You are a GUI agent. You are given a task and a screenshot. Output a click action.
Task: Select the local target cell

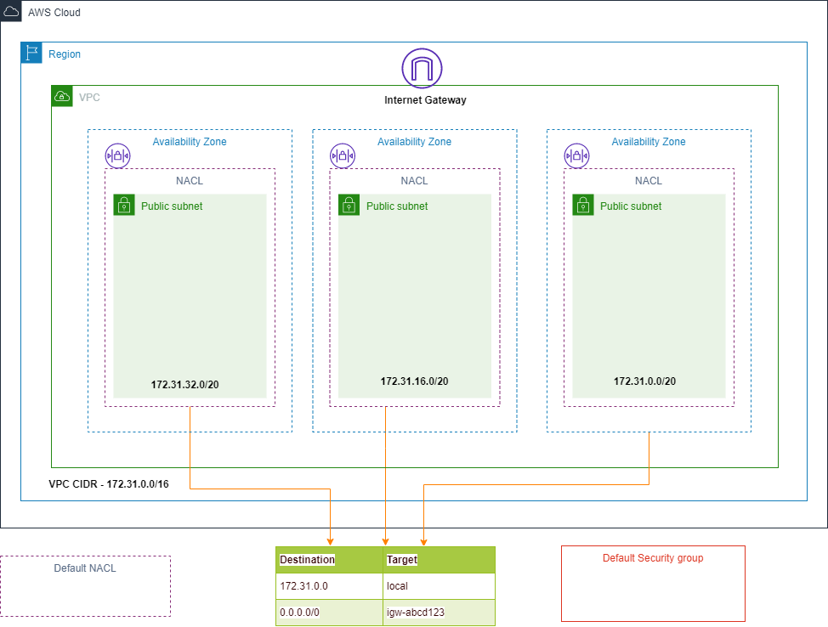[440, 586]
